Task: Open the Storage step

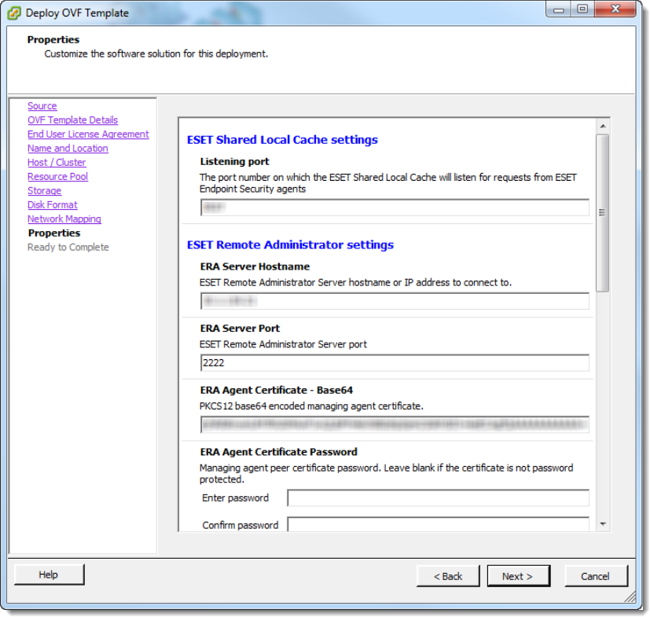Action: click(44, 191)
